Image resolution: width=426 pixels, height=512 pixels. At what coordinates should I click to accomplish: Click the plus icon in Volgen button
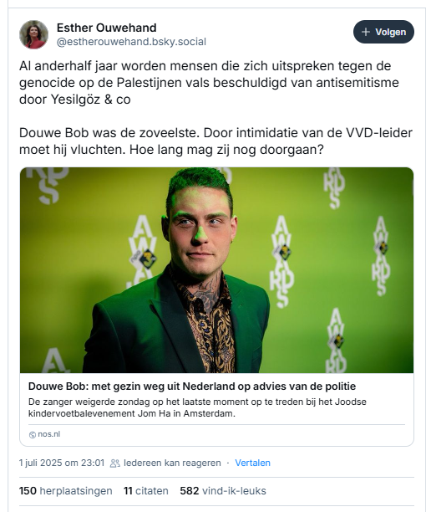pyautogui.click(x=366, y=32)
